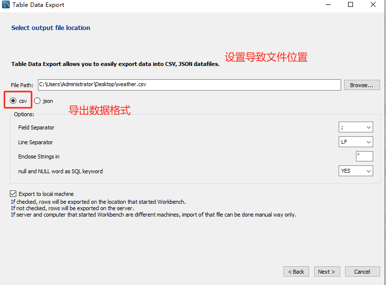Maximize the Table Data Export window
Screen dimensions: 386x285
351,5
